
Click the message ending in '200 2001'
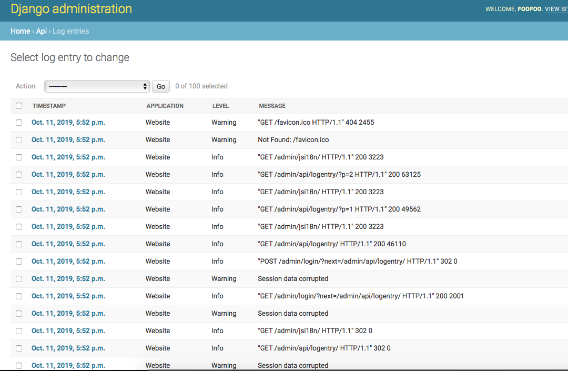click(x=361, y=296)
